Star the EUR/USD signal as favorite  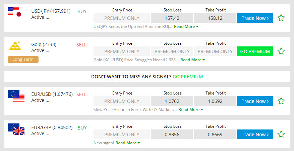coord(281,101)
